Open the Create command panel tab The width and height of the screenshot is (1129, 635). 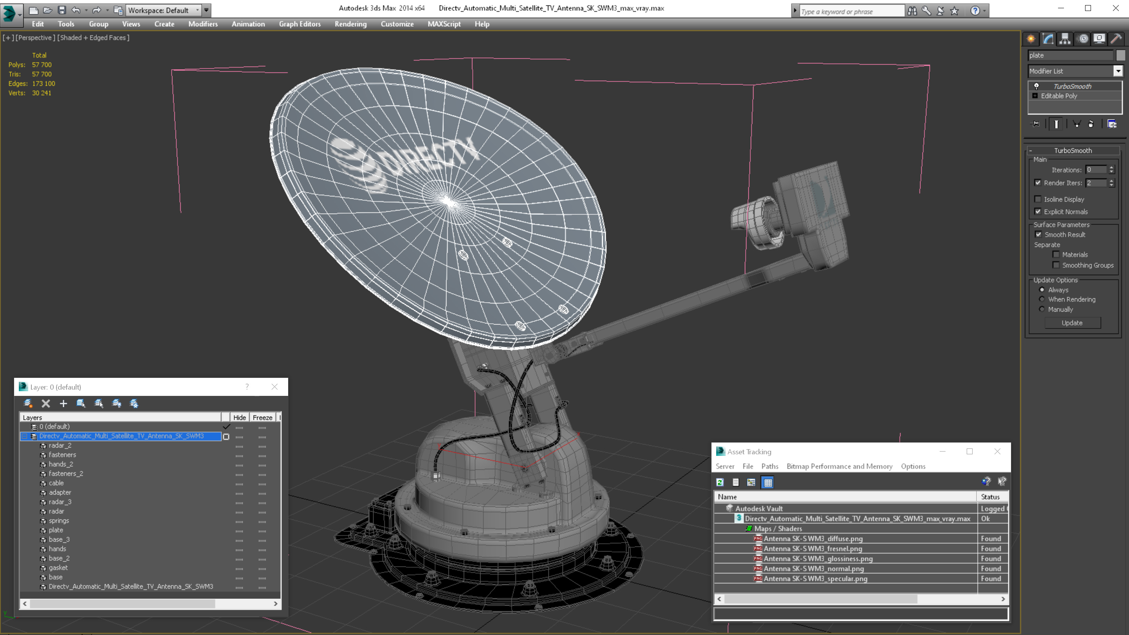tap(1031, 39)
